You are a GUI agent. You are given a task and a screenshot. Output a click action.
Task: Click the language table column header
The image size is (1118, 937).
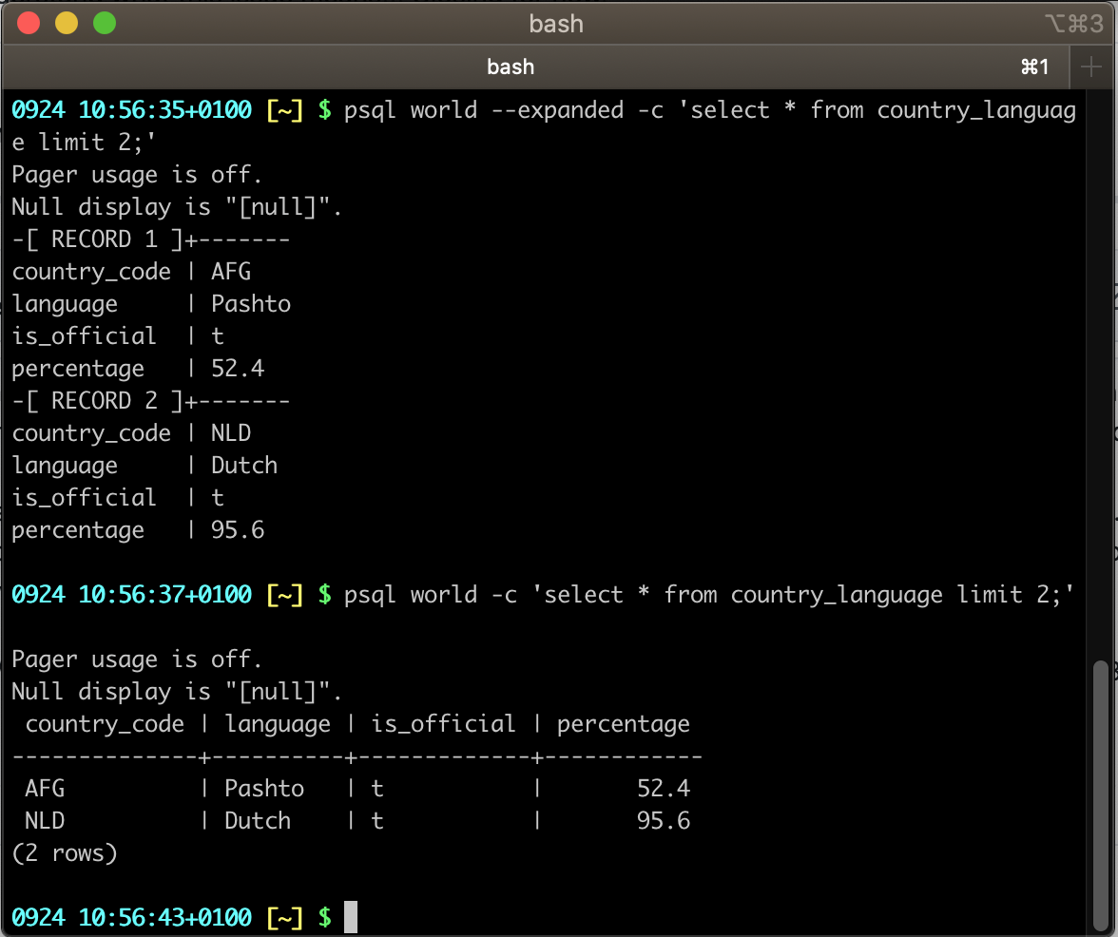278,725
